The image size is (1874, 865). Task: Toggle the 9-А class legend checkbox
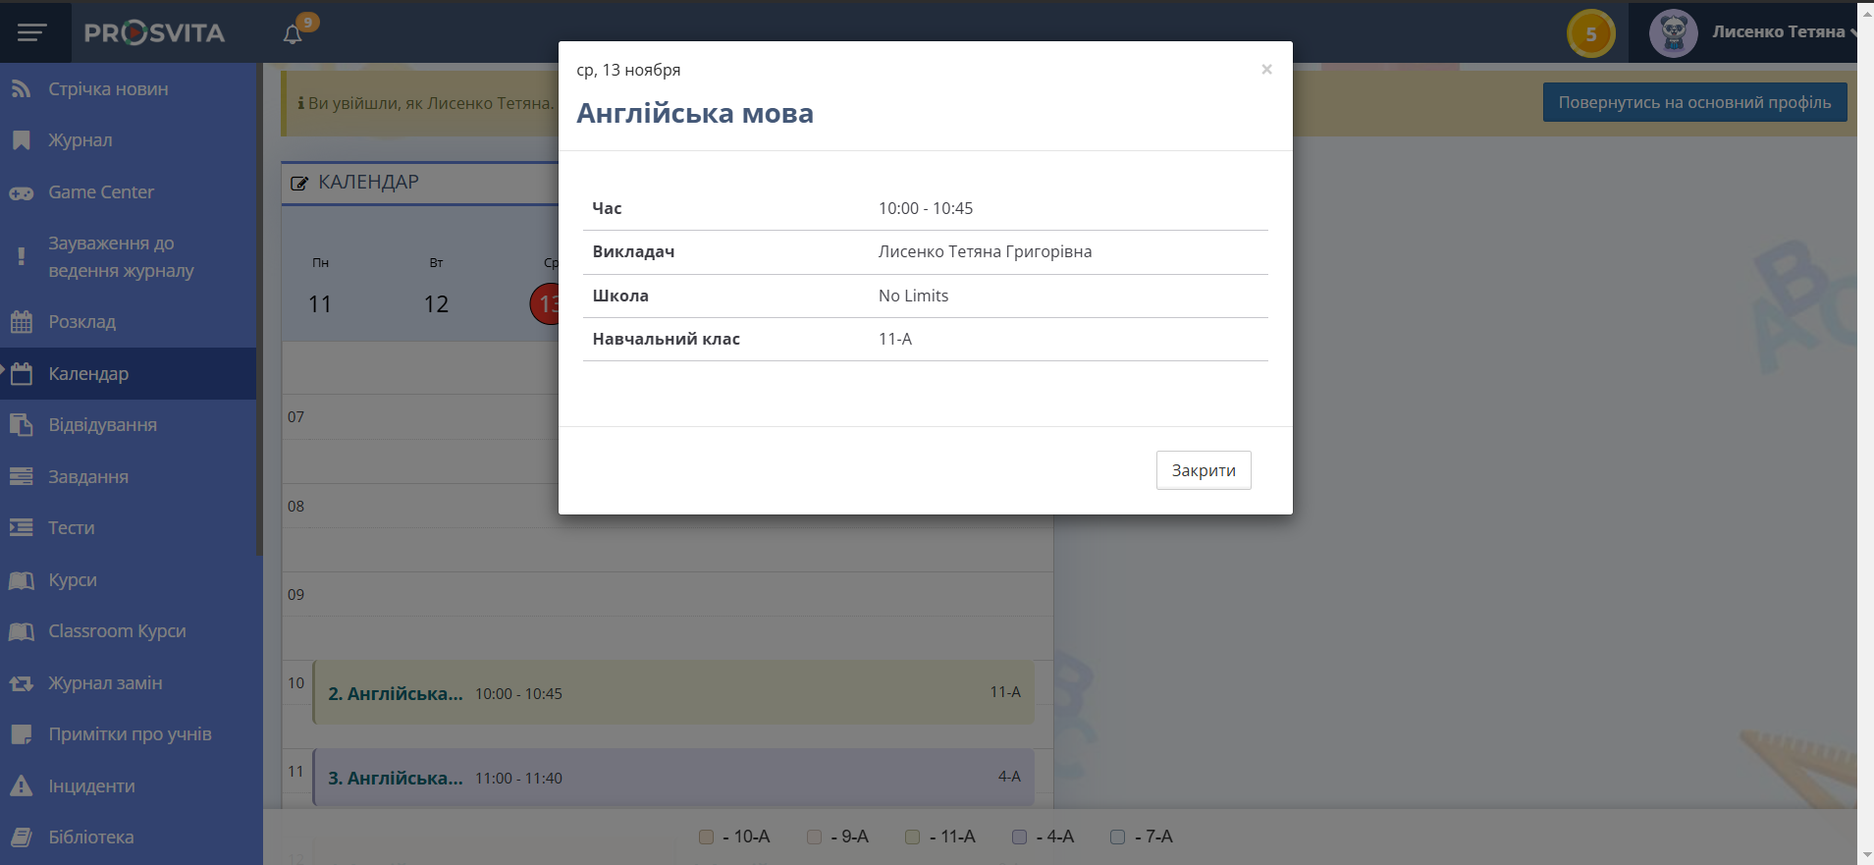814,837
